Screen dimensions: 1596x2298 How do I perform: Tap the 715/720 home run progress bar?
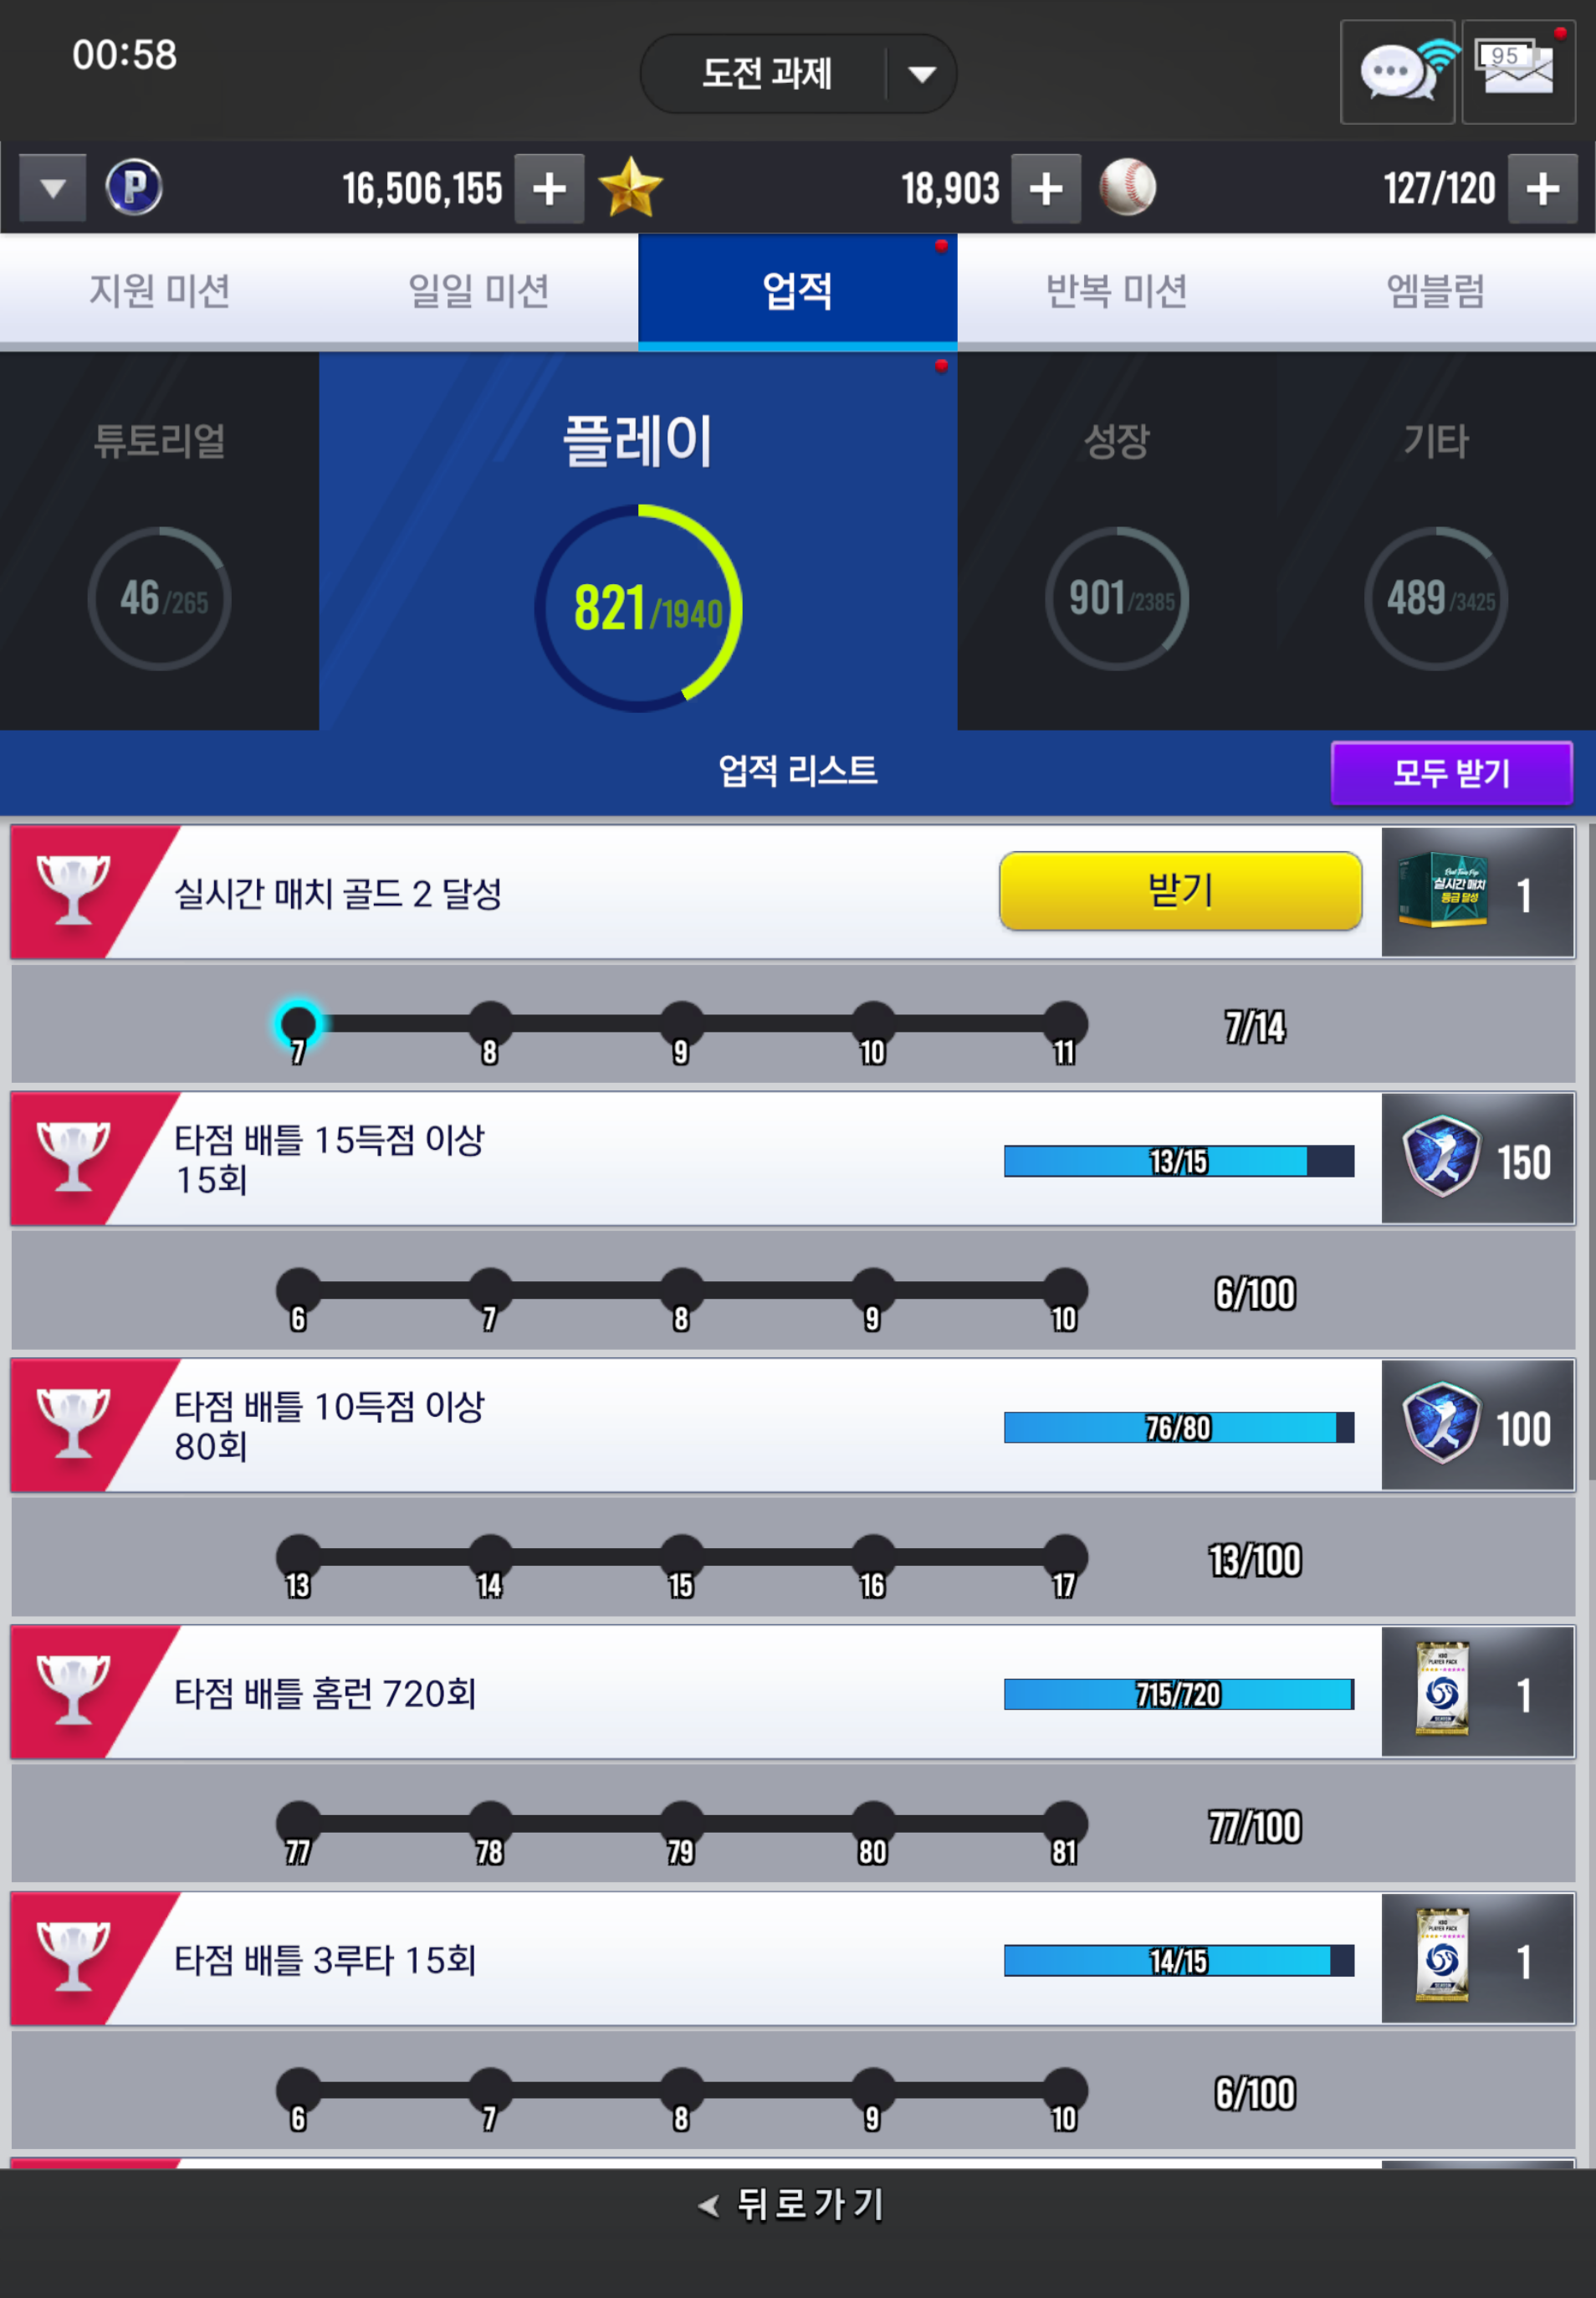(1178, 1694)
